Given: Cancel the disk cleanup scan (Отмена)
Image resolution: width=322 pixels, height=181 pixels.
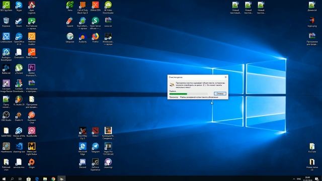Looking at the screenshot, I should [x=220, y=94].
